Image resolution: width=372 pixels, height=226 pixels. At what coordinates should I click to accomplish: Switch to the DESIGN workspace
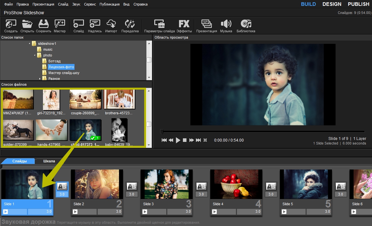point(332,4)
